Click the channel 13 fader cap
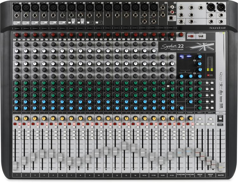 coord(124,146)
